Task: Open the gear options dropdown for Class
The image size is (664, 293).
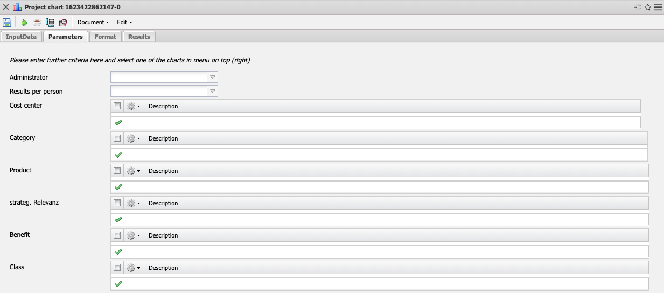Action: tap(133, 268)
